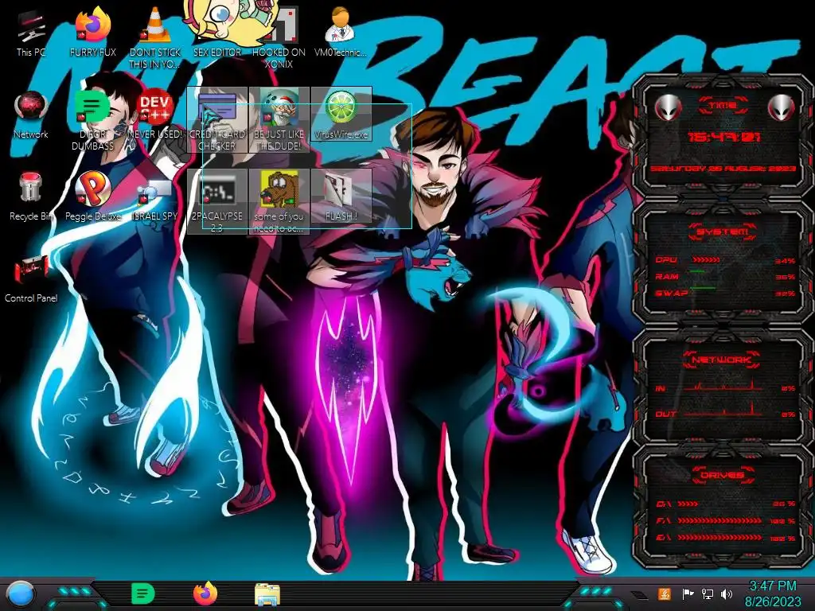
Task: Open the HOOKED ON XONIX shortcut
Action: pos(279,37)
